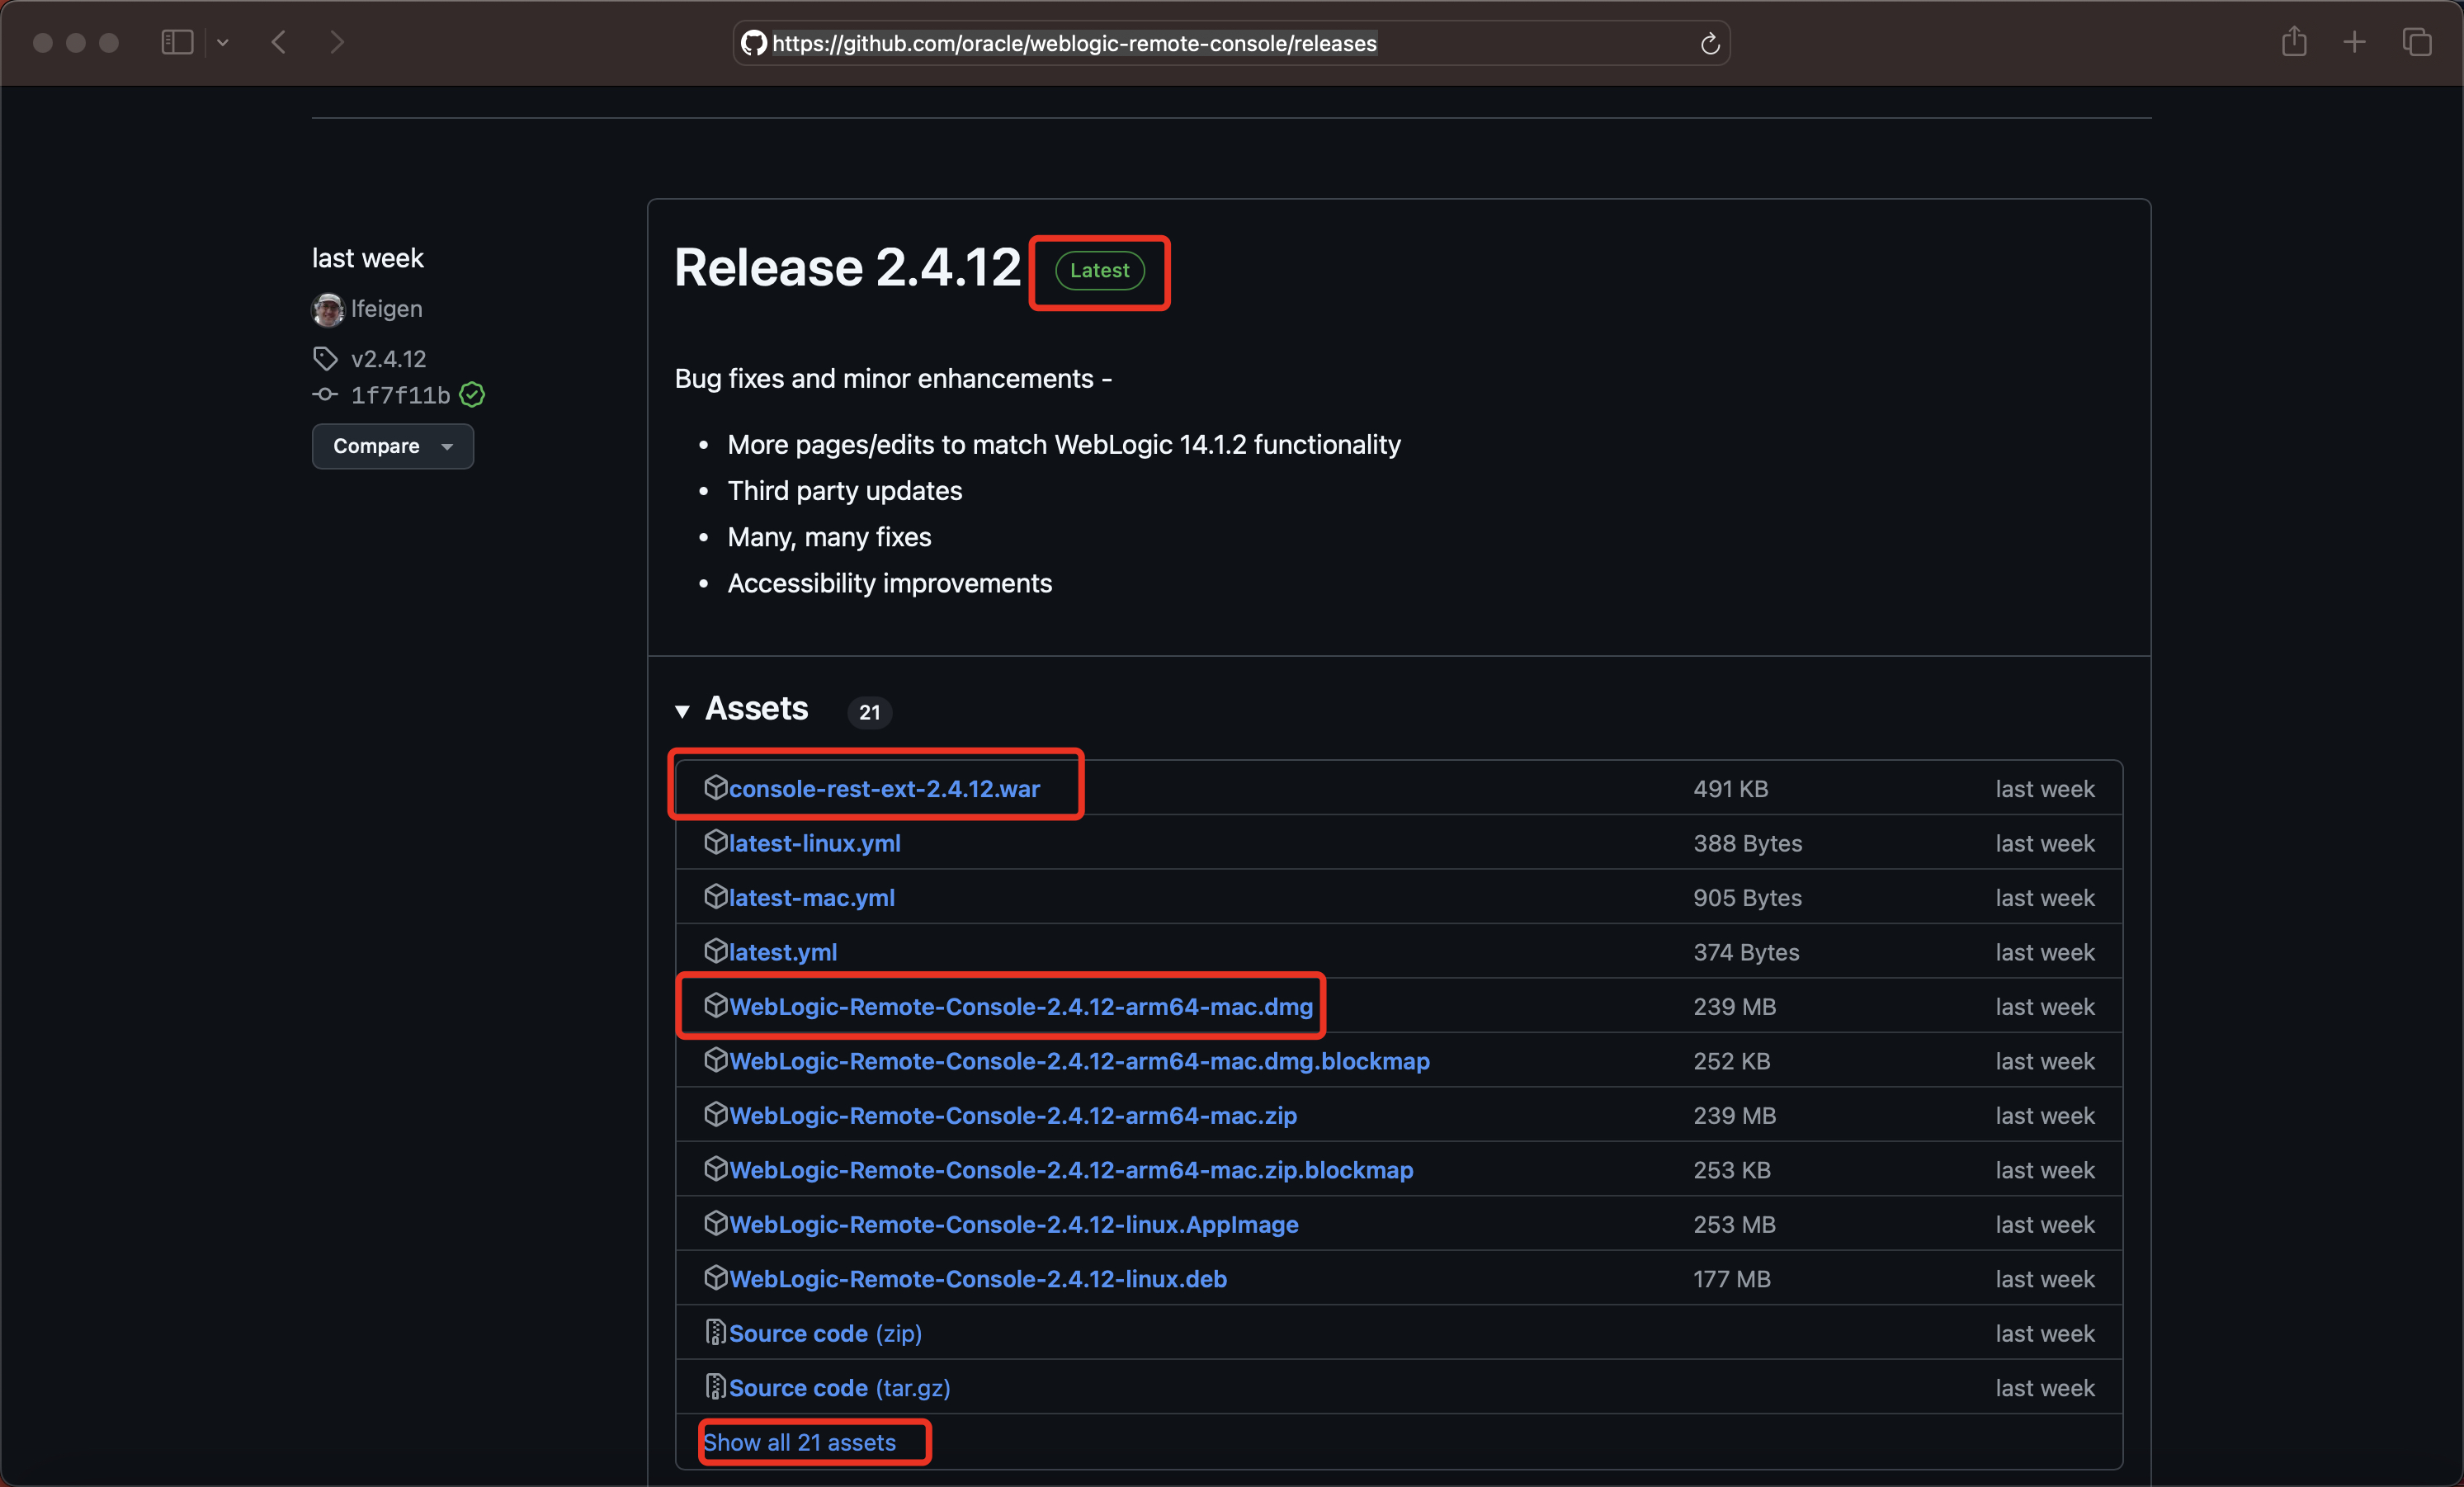
Task: Open the Share icon in toolbar
Action: [2294, 42]
